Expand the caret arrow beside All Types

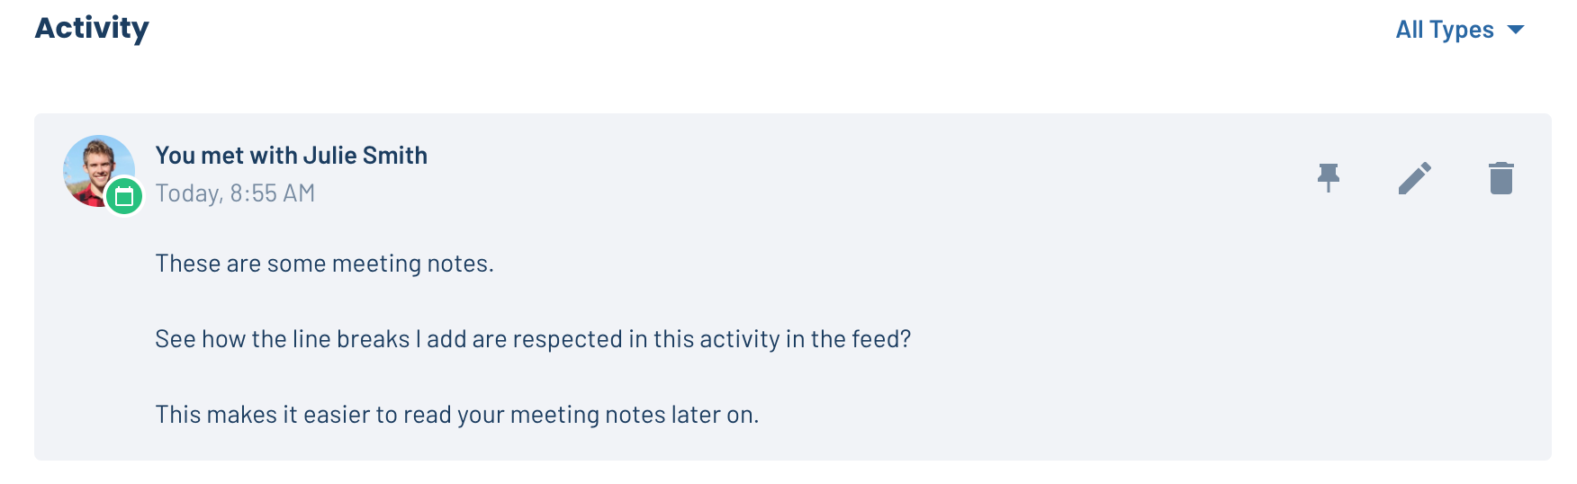(x=1516, y=30)
